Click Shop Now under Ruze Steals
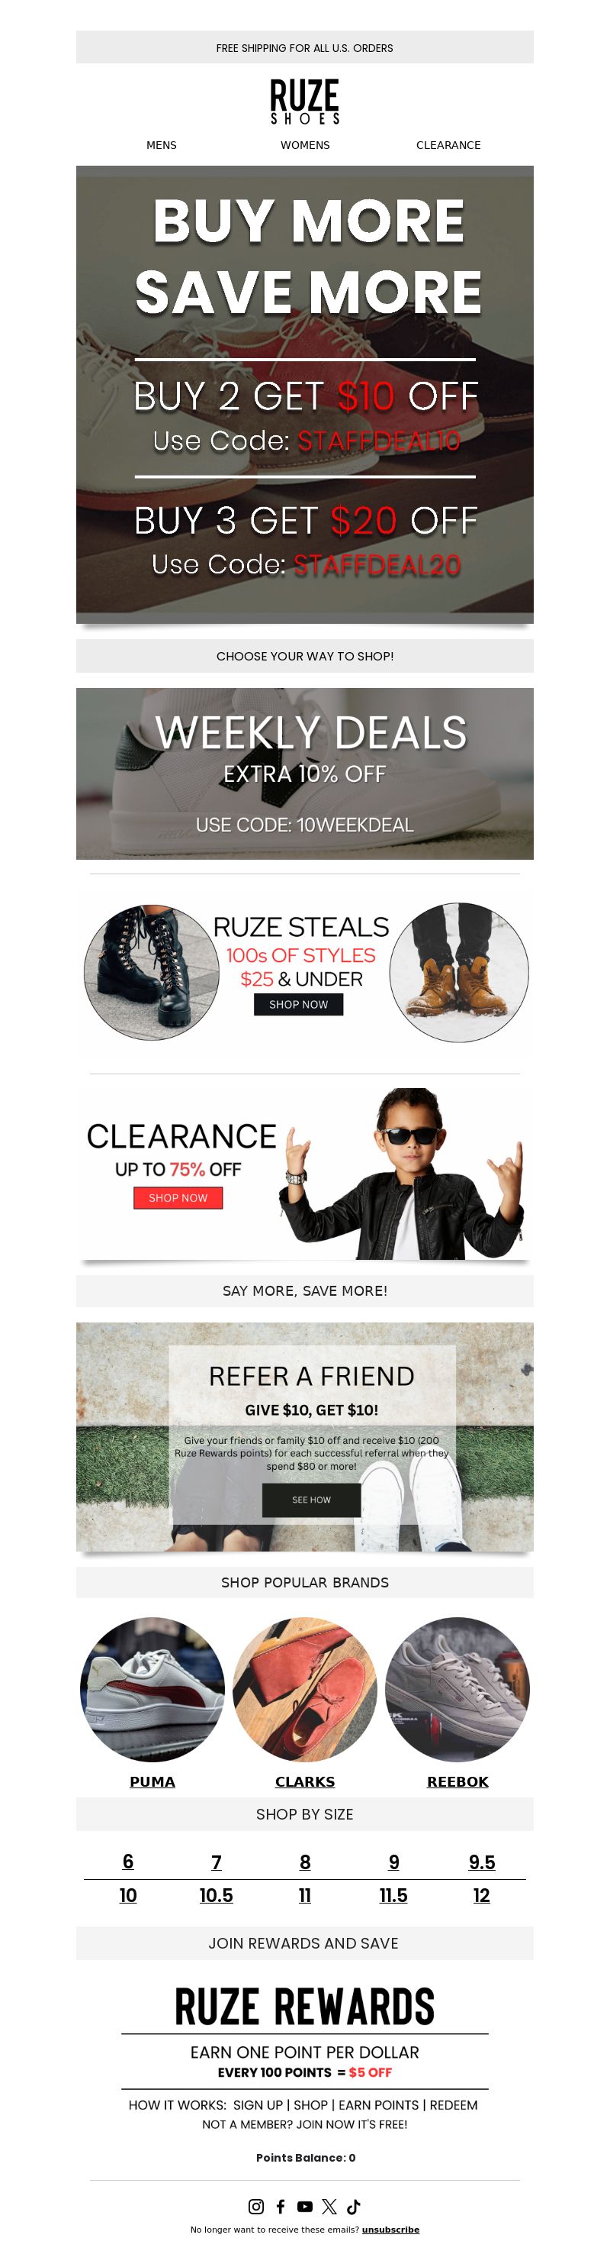 [x=299, y=1004]
